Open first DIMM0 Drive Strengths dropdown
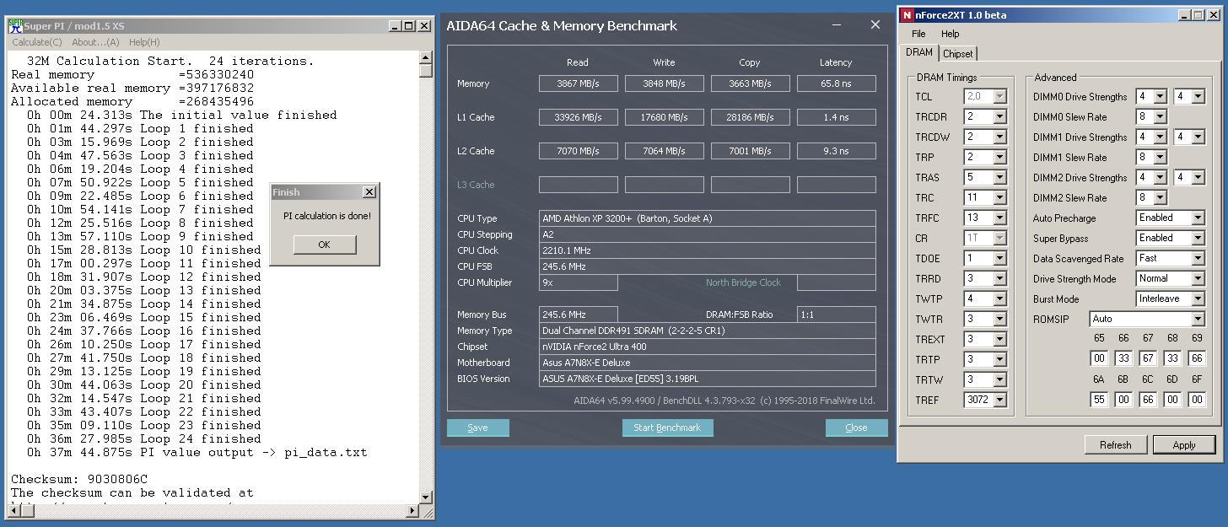Viewport: 1228px width, 527px height. pos(1160,97)
